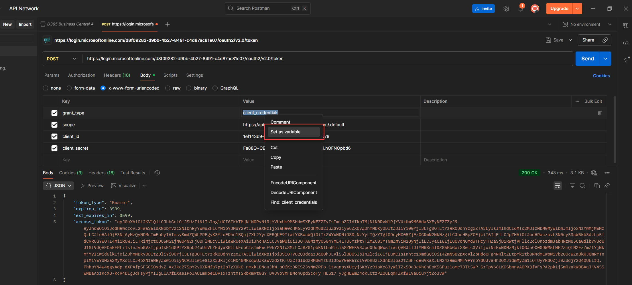
Task: Open the user avatar menu
Action: coord(535,9)
